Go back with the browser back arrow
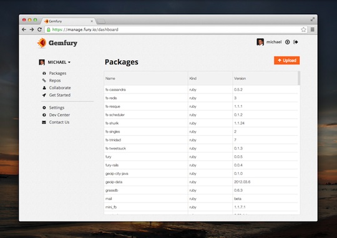Screen dimensions: 337x238 pos(24,30)
